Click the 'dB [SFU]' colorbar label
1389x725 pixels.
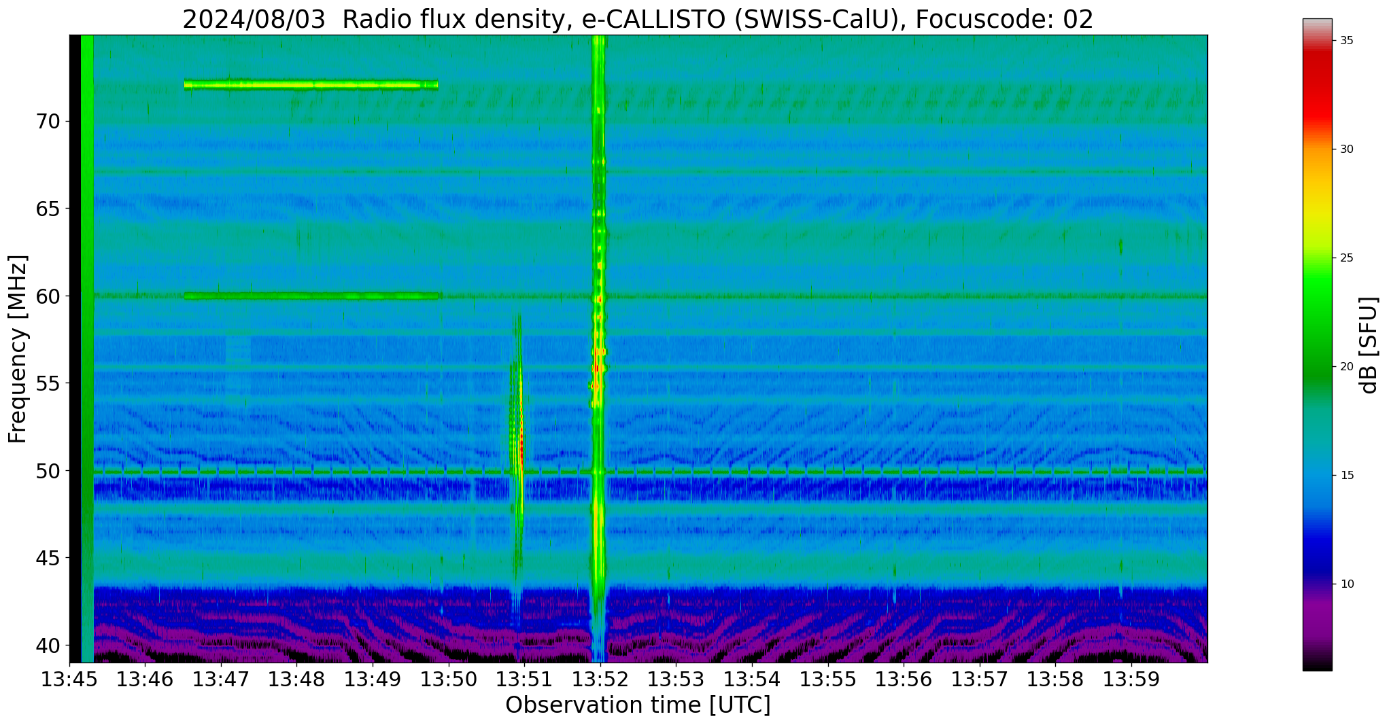[x=1369, y=345]
